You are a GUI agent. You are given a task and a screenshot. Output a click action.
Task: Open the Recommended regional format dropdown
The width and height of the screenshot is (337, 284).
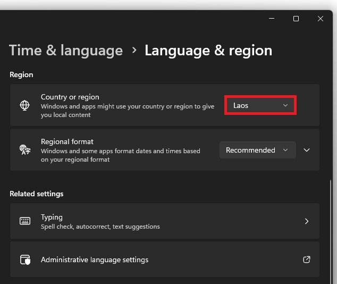click(257, 150)
